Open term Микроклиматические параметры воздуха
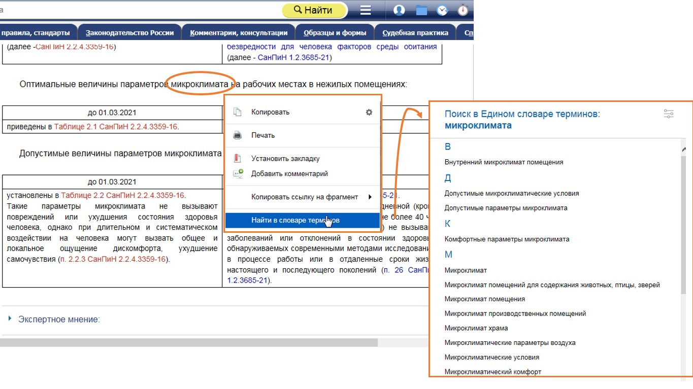This screenshot has height=389, width=693. coord(510,343)
